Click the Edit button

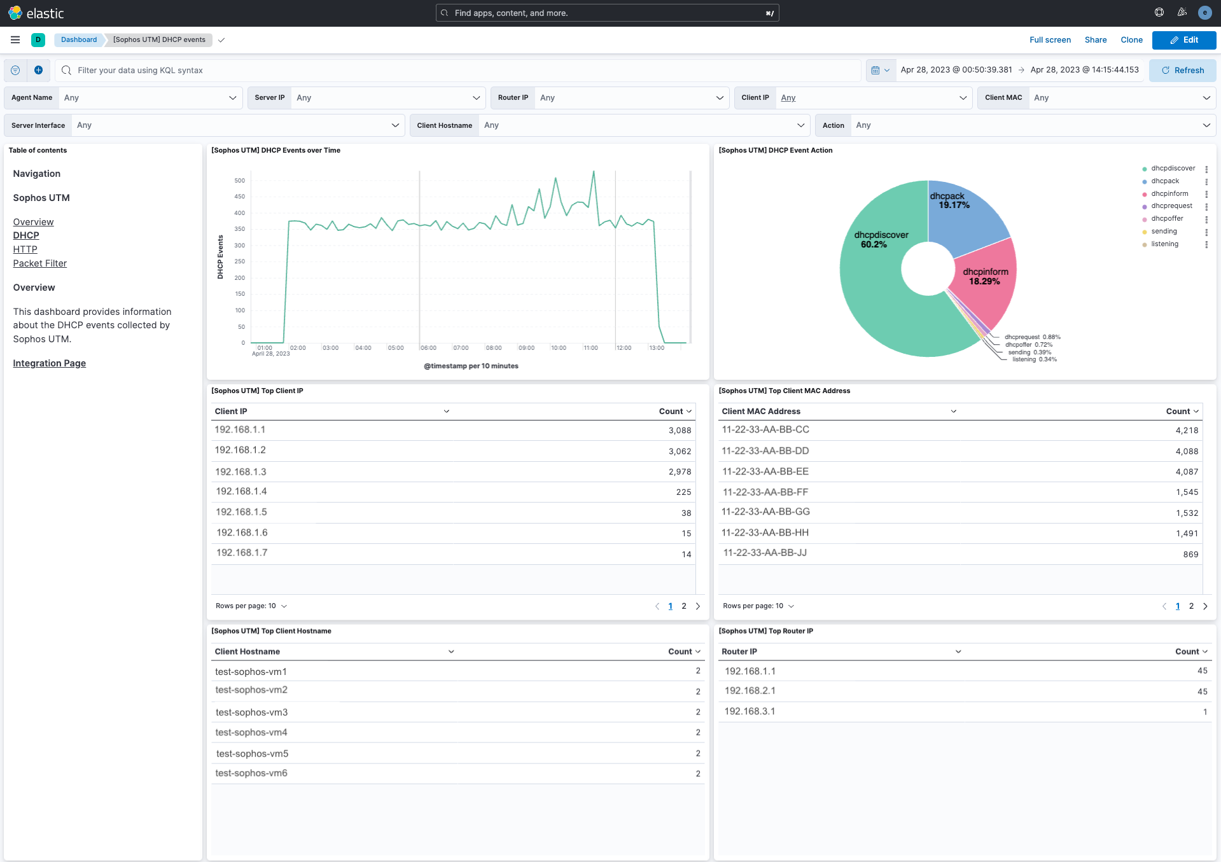pyautogui.click(x=1183, y=39)
